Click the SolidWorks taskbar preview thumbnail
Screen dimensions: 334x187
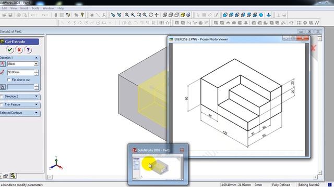pos(158,167)
